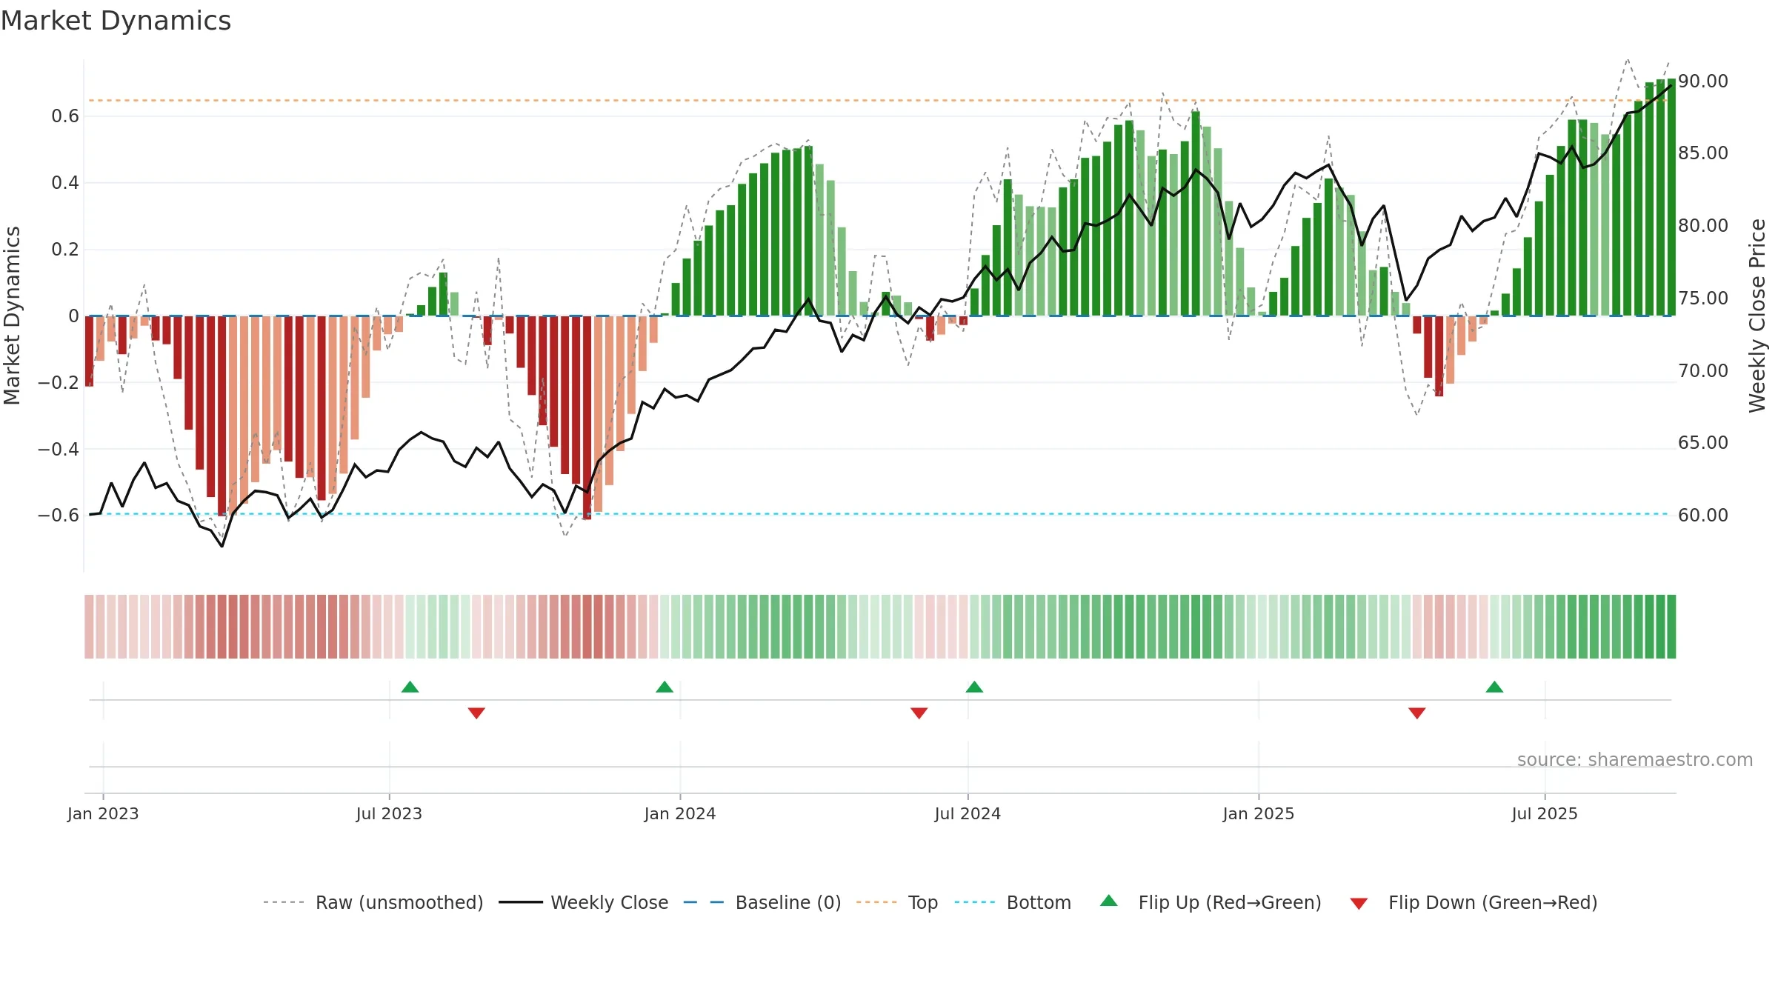This screenshot has height=1000, width=1778.
Task: Click the Market Dynamics vertical axis title
Action: [12, 316]
